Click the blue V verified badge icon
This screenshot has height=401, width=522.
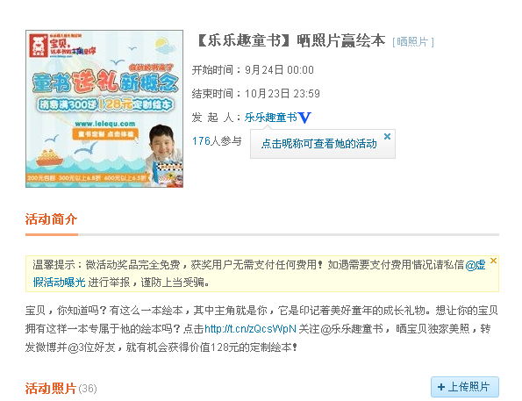point(304,118)
